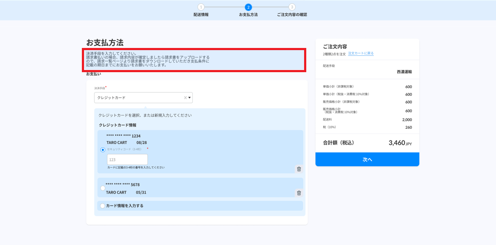Screen dimensions: 496x245
Task: Click the step 1 circle icon
Action: (x=201, y=7)
